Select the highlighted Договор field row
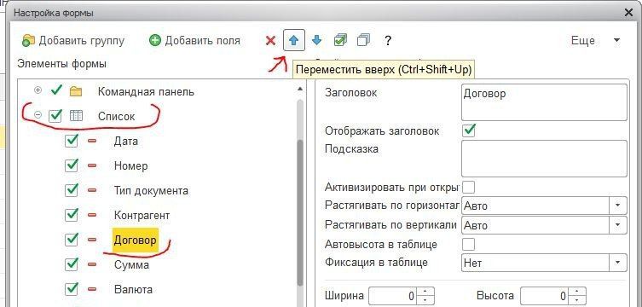Screen dimensions: 642x307 point(135,240)
